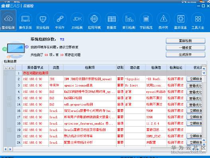Select the 类型 column header
The width and height of the screenshot is (210, 158).
(x=56, y=67)
